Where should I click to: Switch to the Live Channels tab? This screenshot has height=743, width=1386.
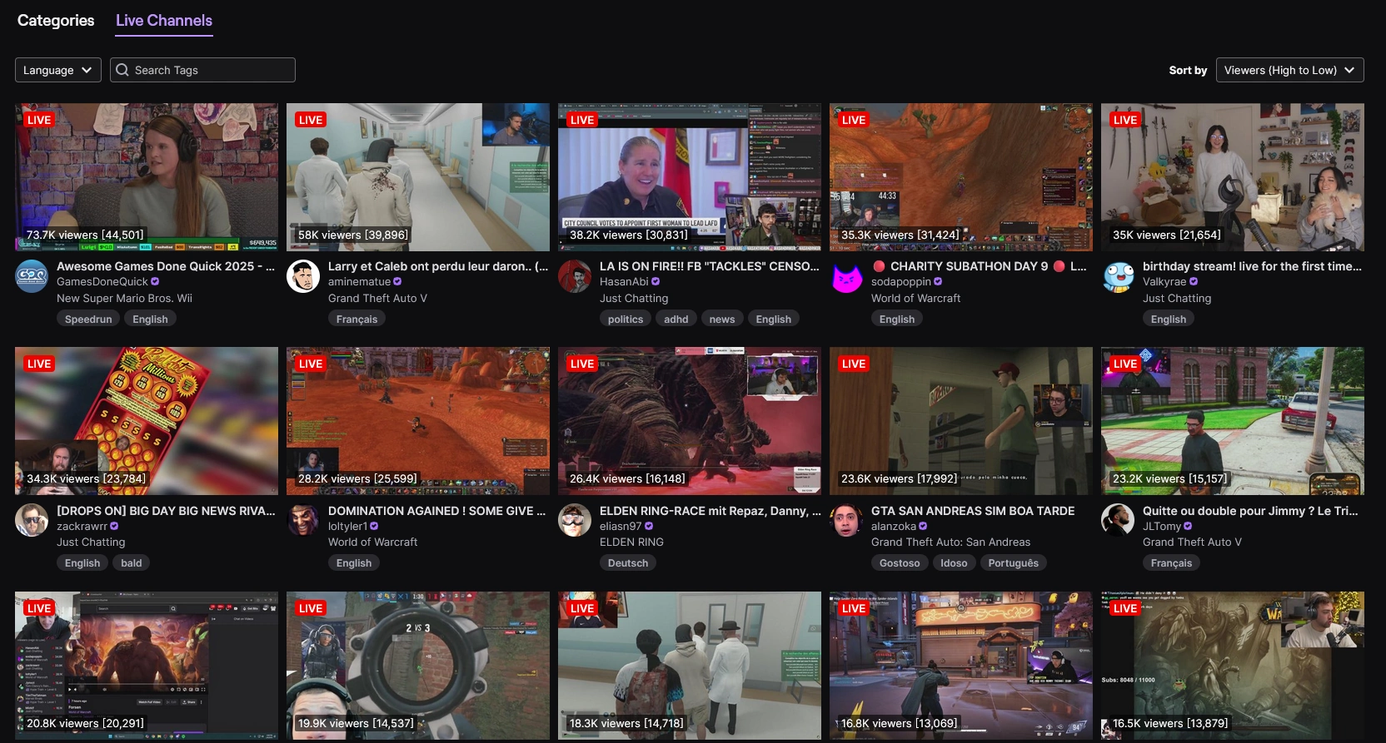click(164, 21)
